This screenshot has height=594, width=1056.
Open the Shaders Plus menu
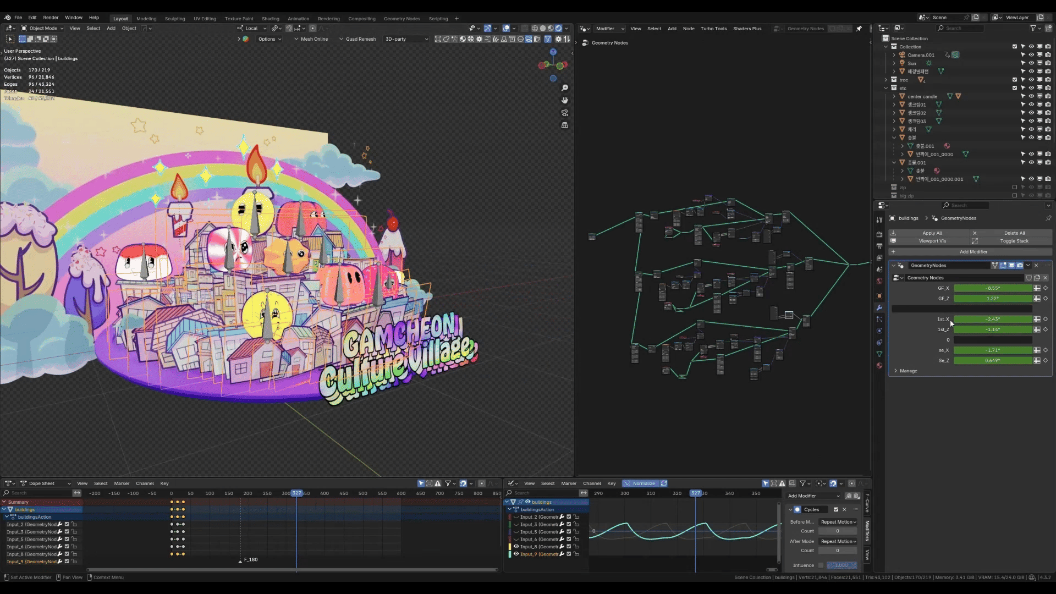click(747, 29)
